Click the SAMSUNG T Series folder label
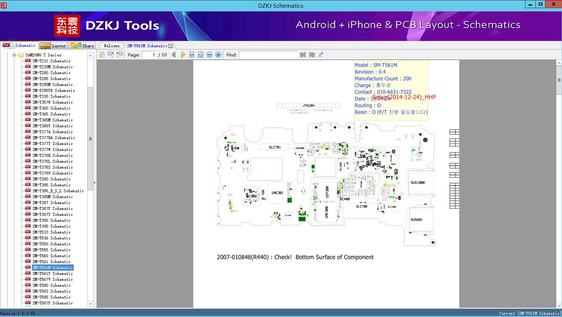Screen dimensions: 562x317 [43, 55]
